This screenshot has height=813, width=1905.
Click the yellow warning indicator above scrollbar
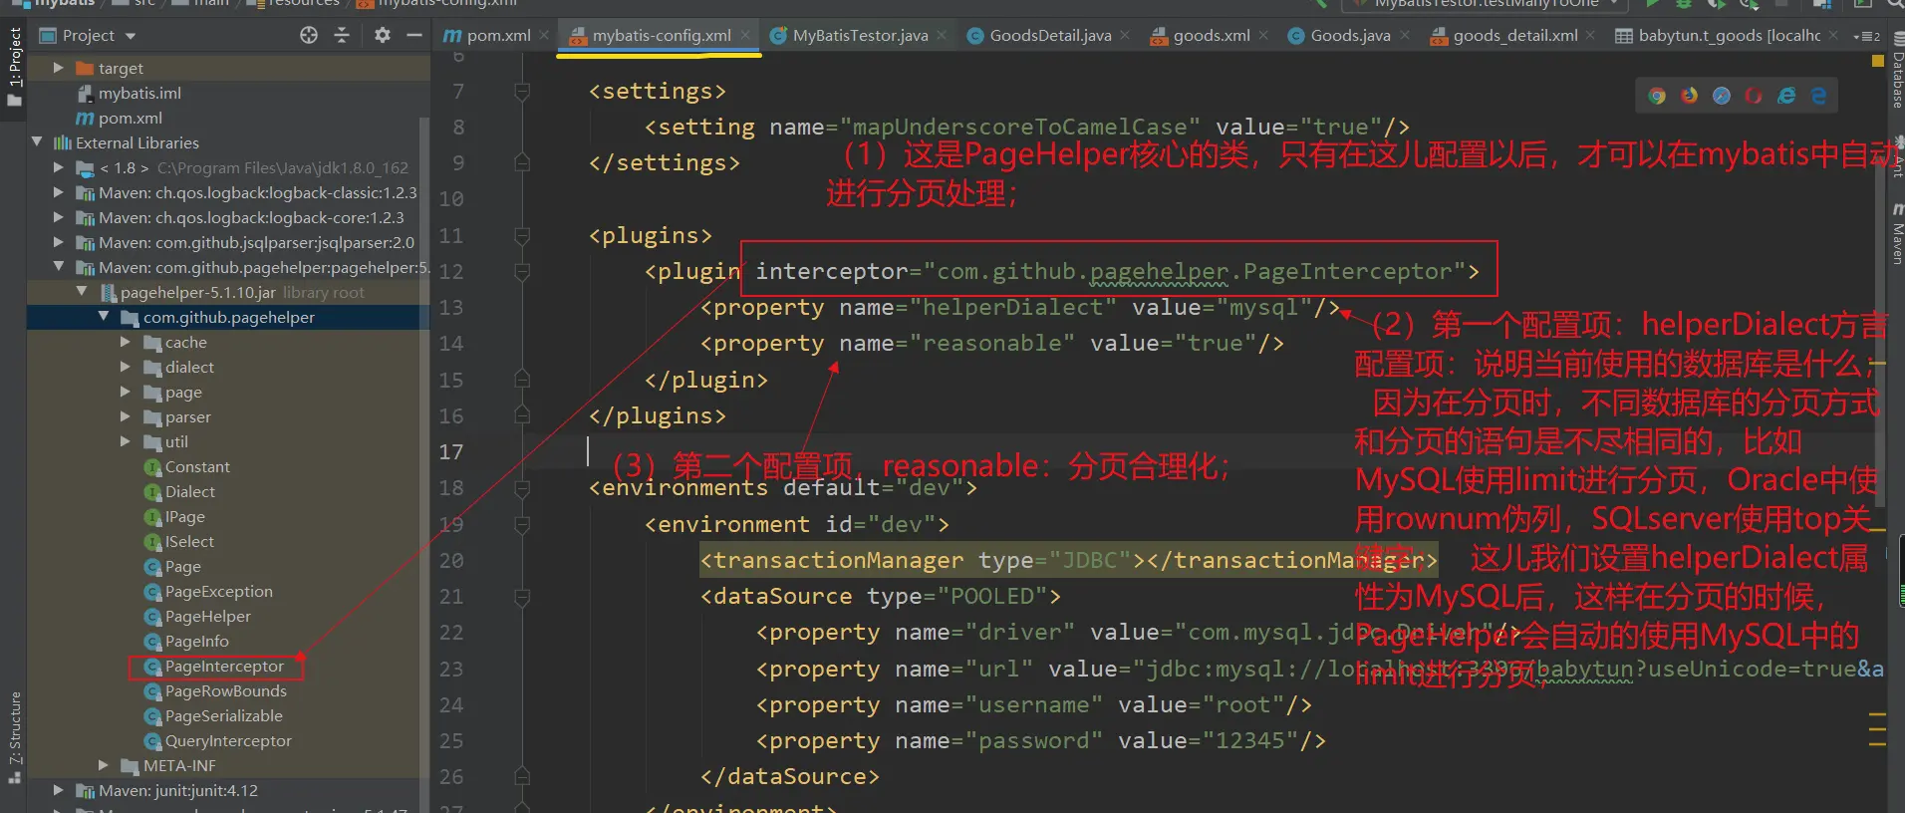pyautogui.click(x=1878, y=61)
